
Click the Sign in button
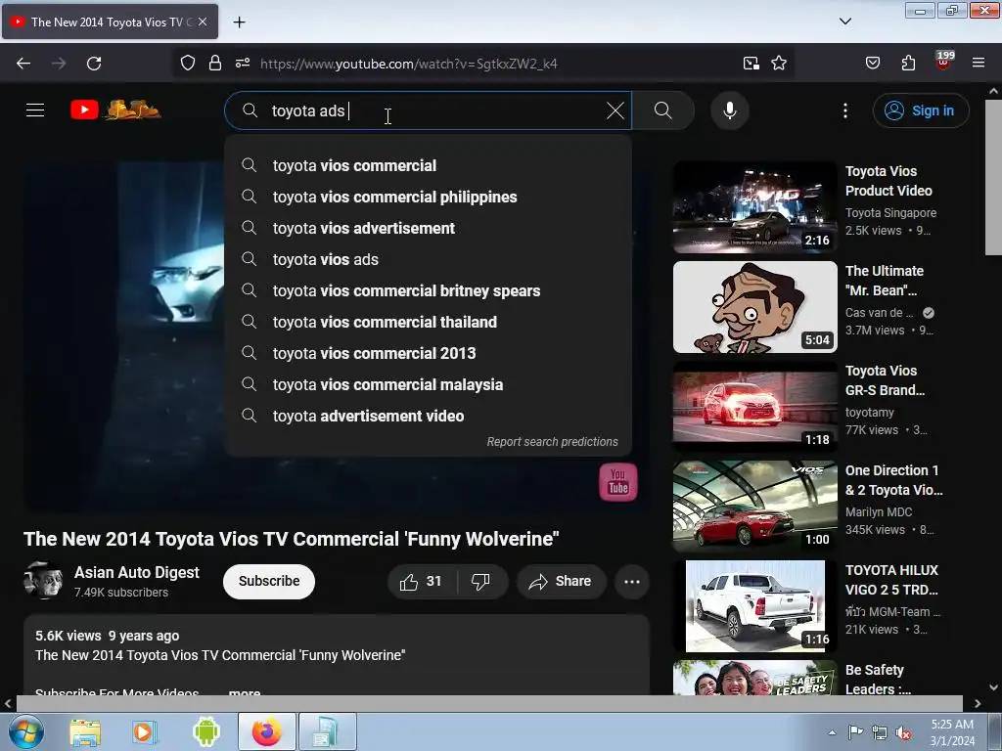click(920, 110)
